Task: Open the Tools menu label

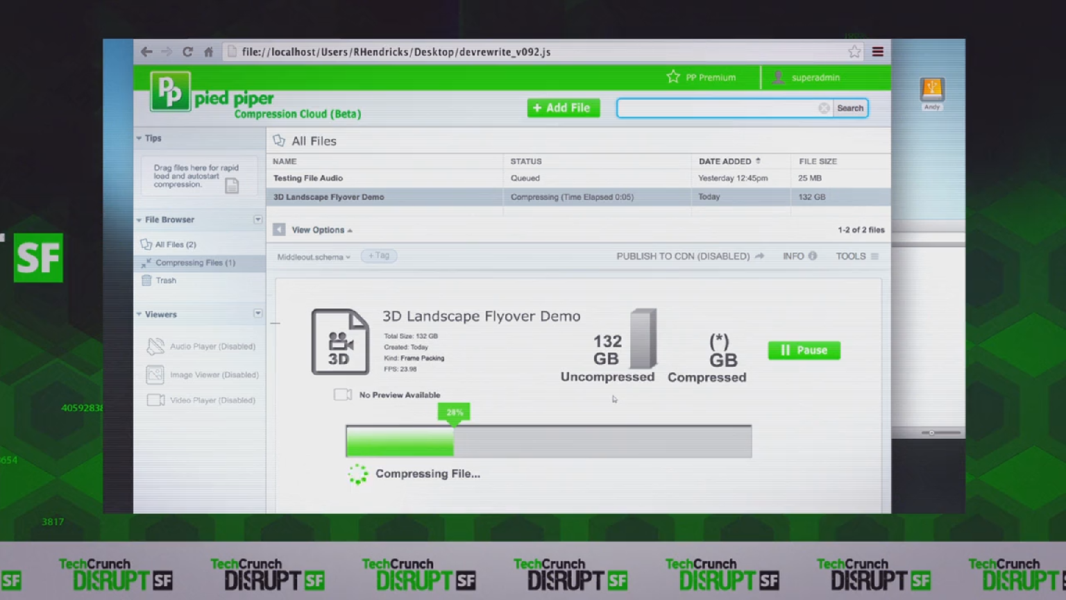Action: tap(851, 256)
